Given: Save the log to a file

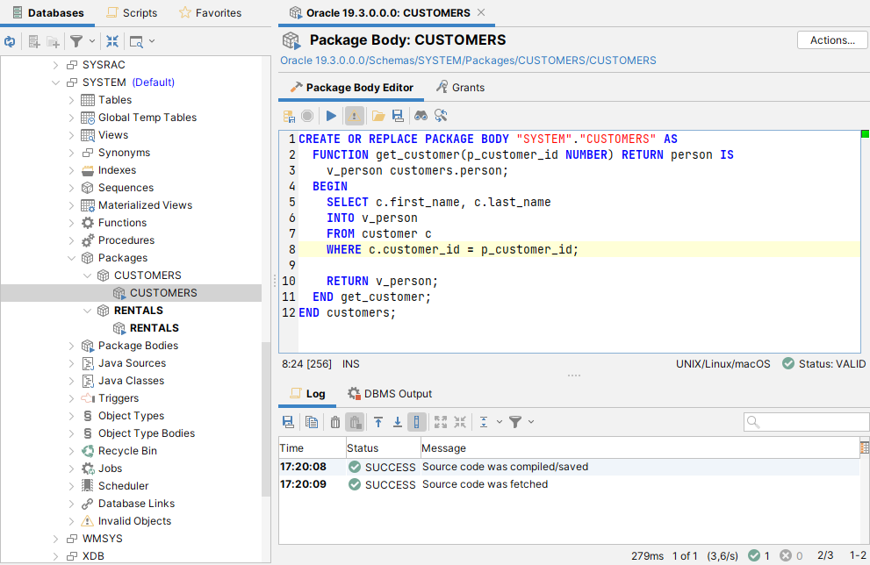Looking at the screenshot, I should click(x=287, y=422).
